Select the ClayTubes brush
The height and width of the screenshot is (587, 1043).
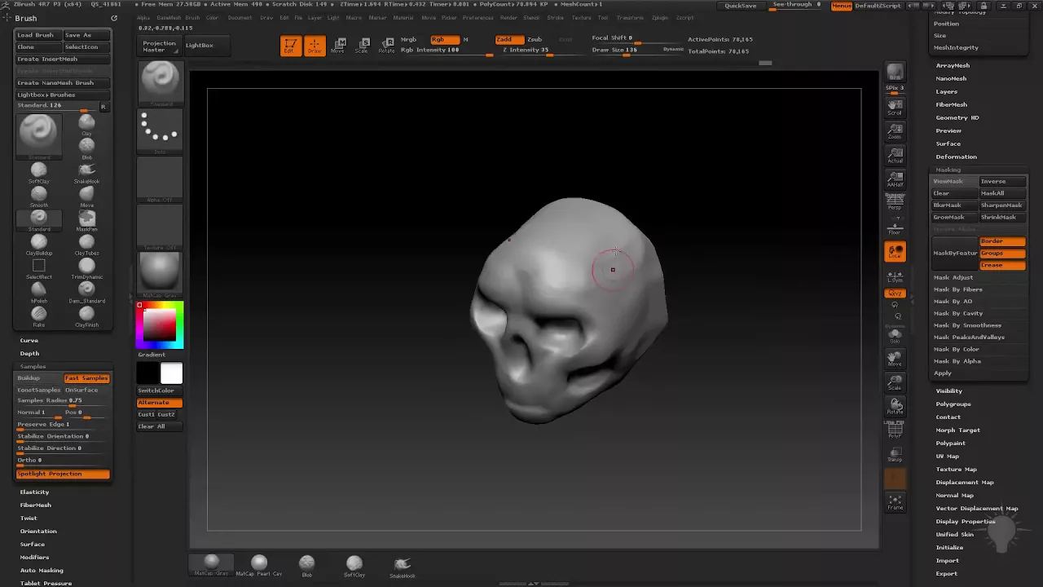click(x=86, y=244)
